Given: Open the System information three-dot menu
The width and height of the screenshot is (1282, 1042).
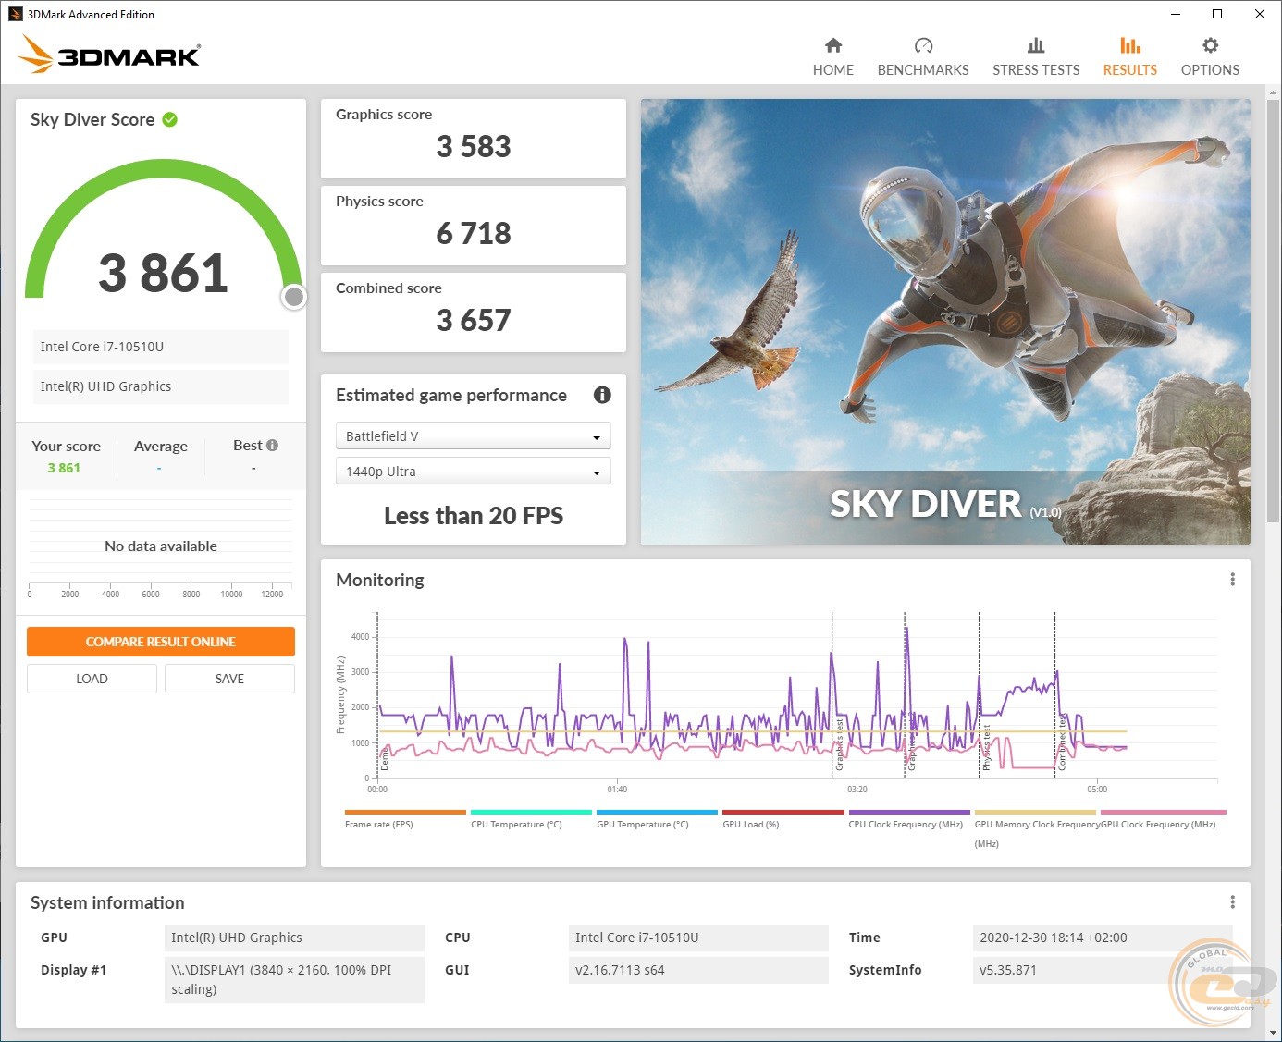Looking at the screenshot, I should 1232,902.
